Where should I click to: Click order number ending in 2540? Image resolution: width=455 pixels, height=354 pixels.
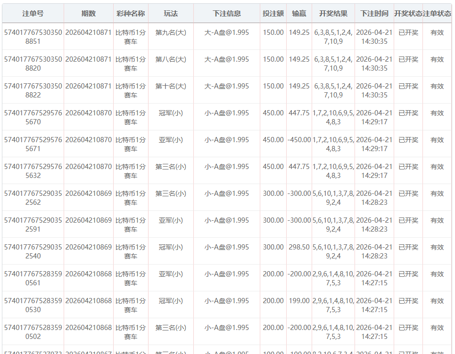point(33,251)
